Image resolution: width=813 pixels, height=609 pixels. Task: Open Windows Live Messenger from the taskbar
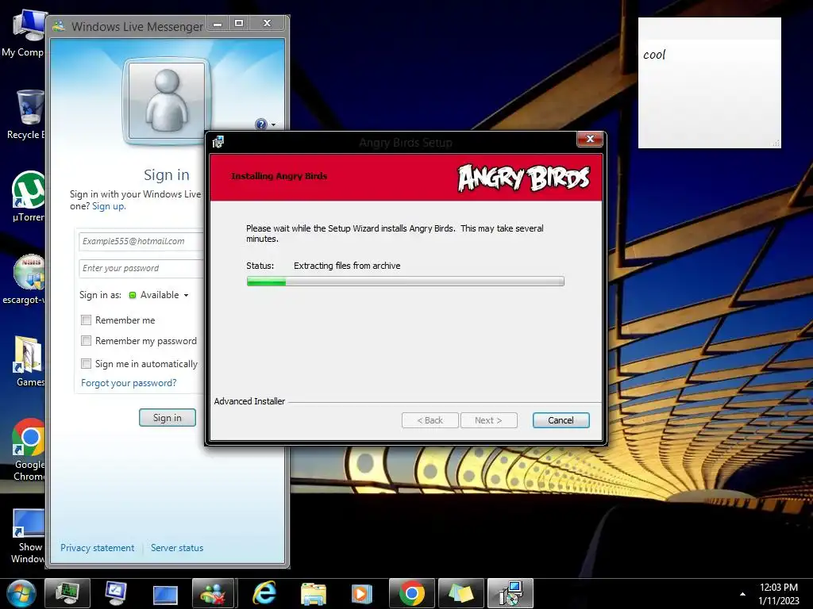214,593
